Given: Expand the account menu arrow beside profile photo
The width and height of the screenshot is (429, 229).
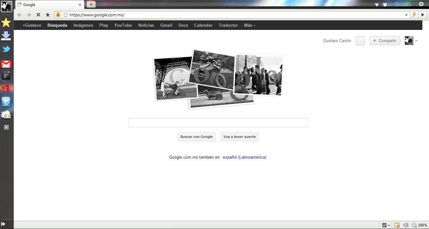Looking at the screenshot, I should [416, 41].
